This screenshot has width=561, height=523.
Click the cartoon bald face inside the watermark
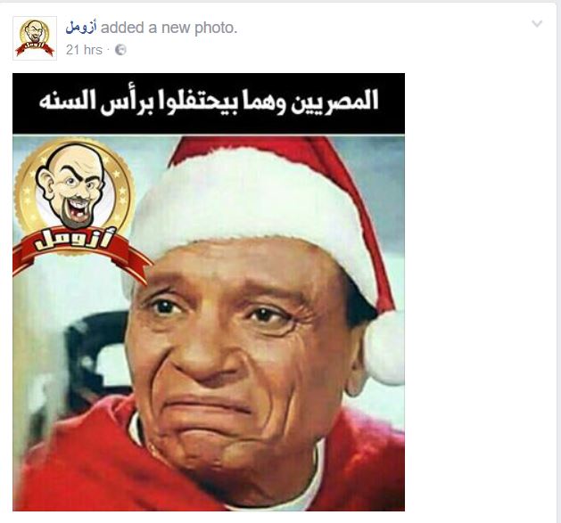pos(72,184)
